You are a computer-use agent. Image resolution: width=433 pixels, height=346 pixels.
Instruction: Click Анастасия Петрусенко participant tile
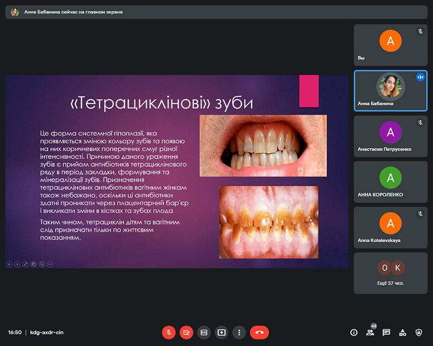pos(390,136)
